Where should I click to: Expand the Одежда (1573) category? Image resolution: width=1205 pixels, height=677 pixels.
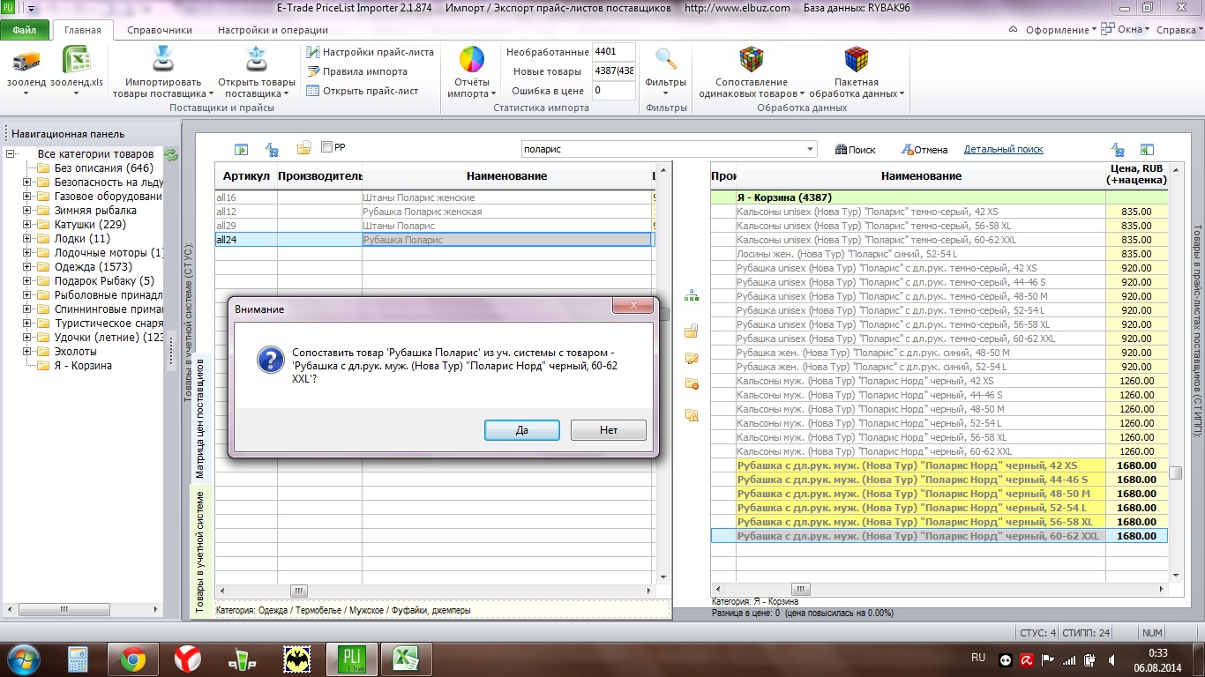point(27,267)
